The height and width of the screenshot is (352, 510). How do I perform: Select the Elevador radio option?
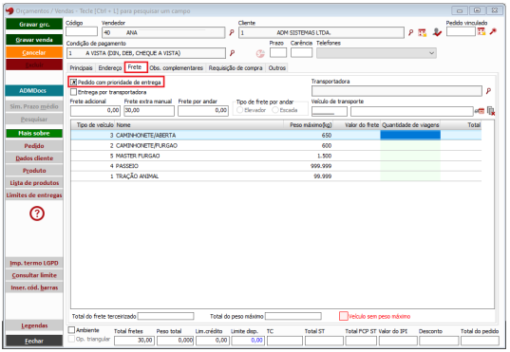pyautogui.click(x=240, y=110)
